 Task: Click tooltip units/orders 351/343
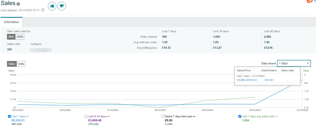[269, 80]
